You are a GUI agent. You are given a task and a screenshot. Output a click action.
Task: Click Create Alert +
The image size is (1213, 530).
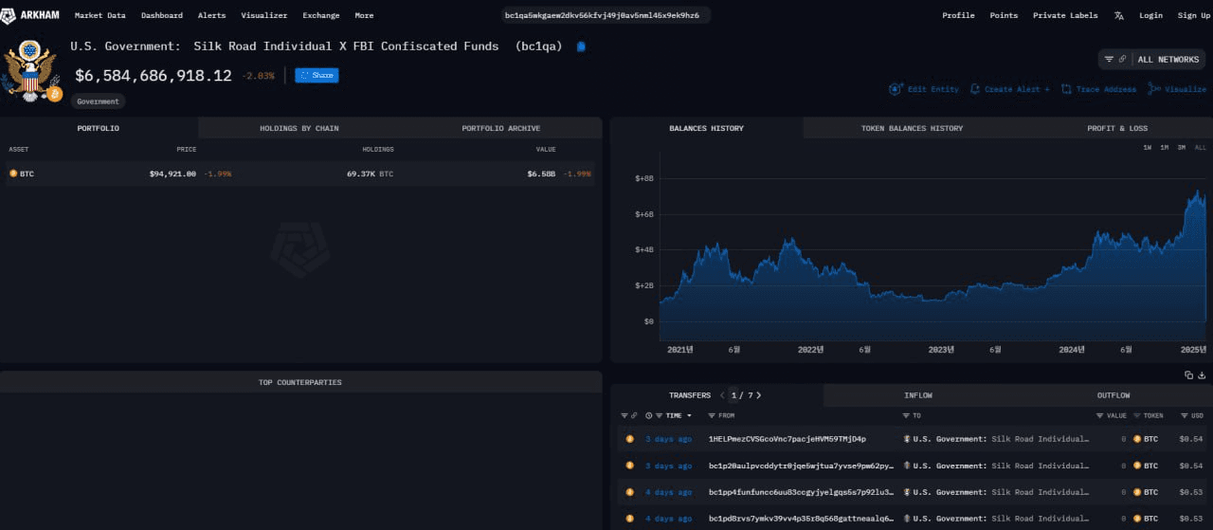(1009, 89)
